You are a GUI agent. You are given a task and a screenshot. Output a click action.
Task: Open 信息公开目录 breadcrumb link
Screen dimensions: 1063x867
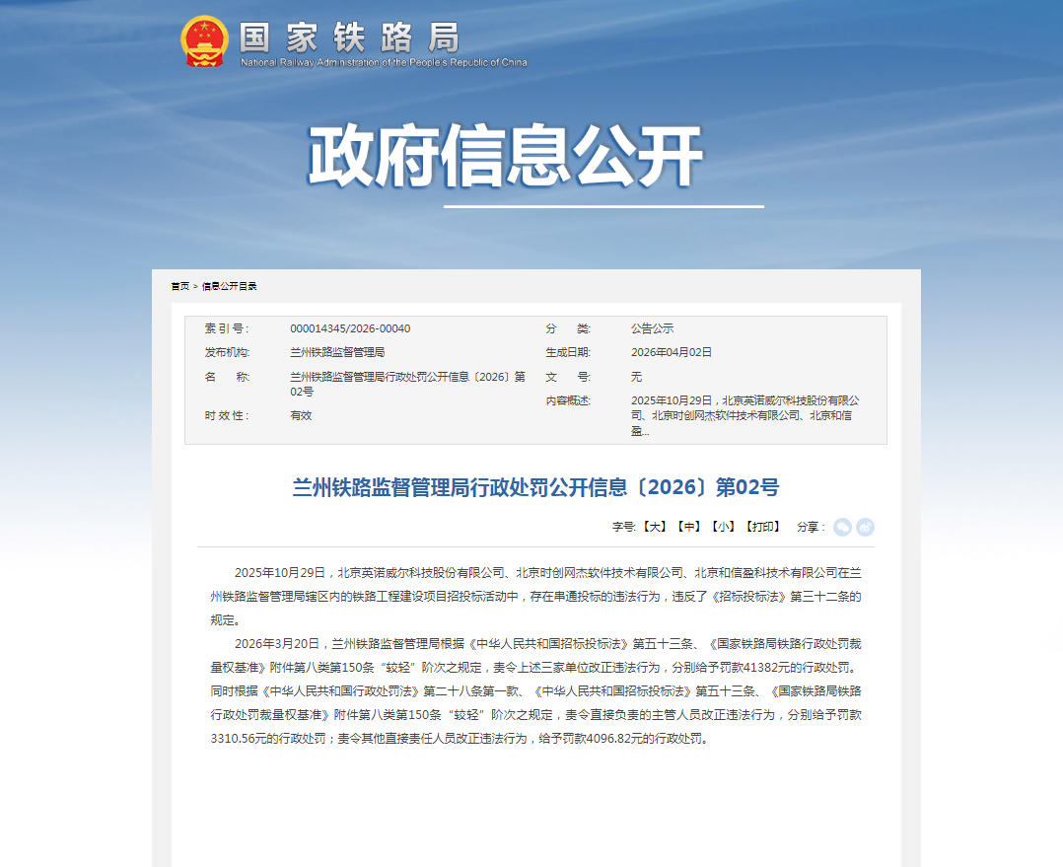230,286
